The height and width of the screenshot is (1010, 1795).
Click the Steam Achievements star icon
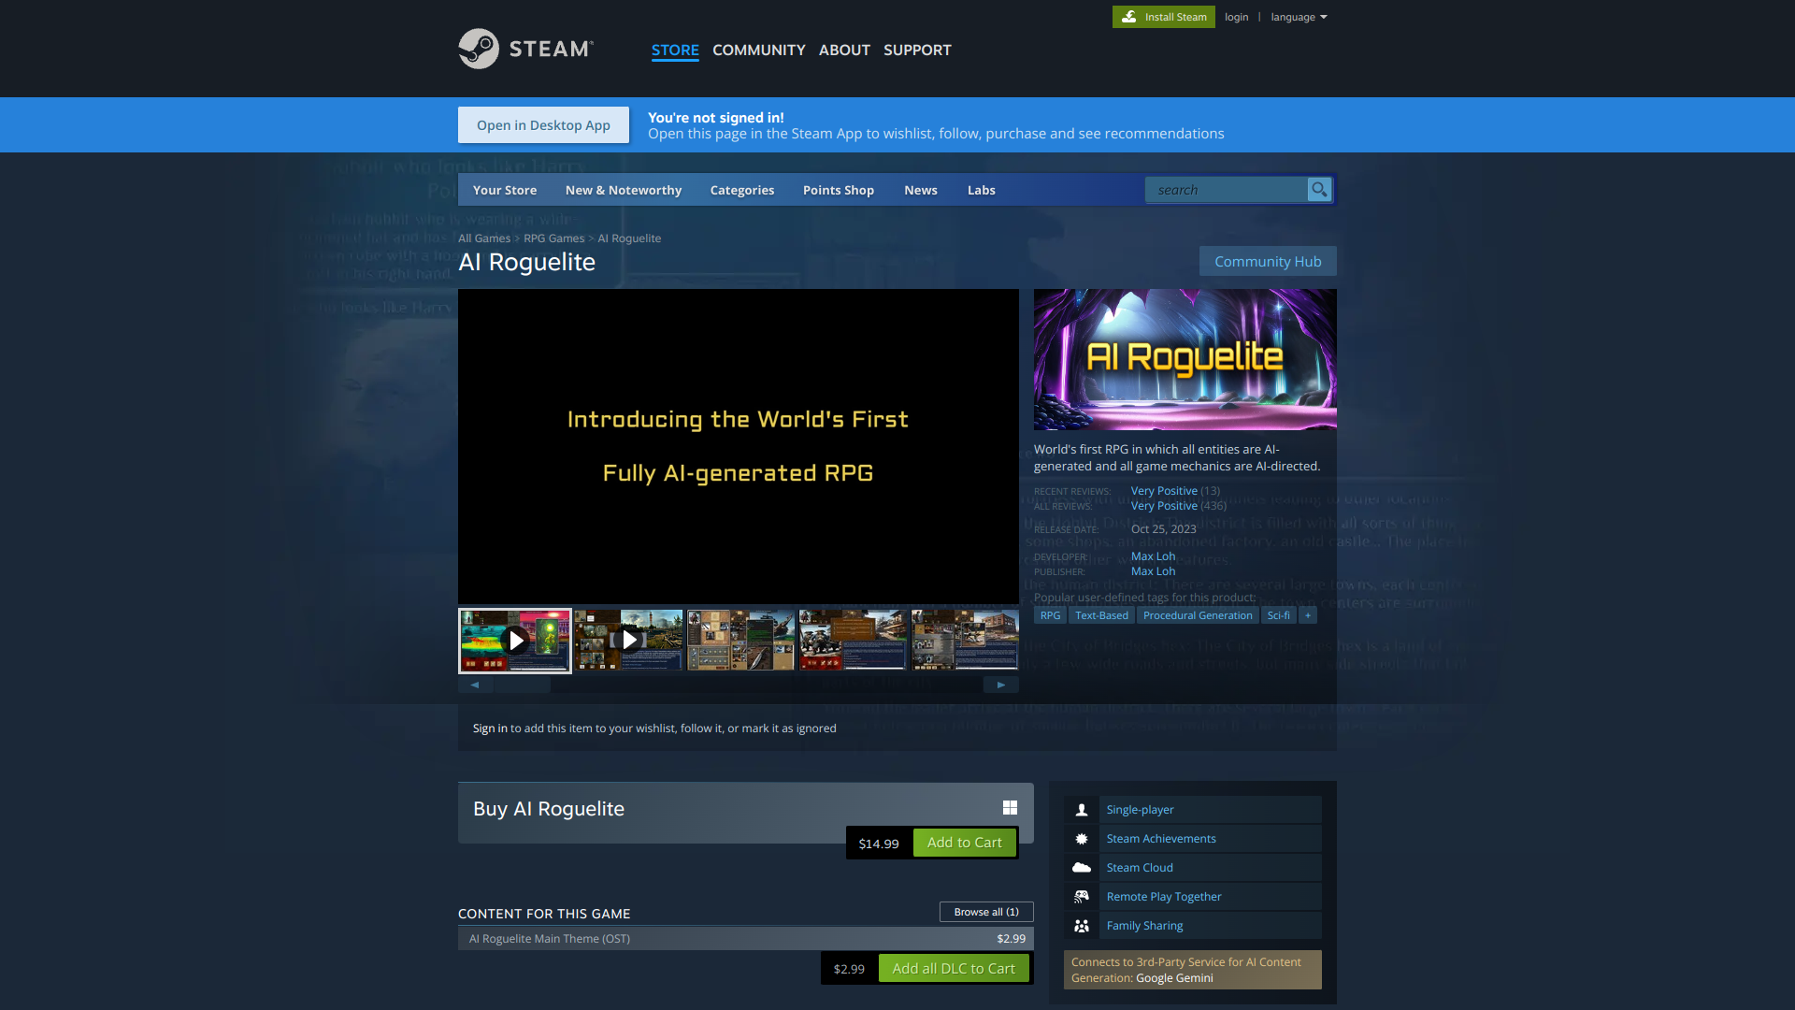1082,839
